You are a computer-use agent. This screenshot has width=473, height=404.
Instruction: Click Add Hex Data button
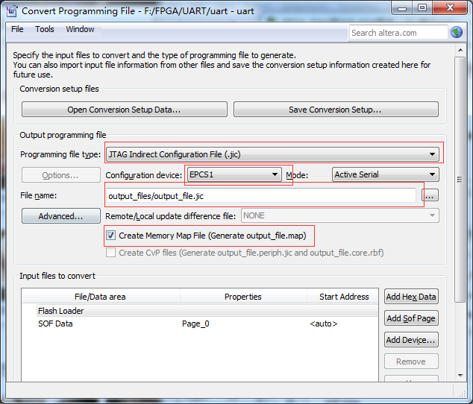coord(411,297)
